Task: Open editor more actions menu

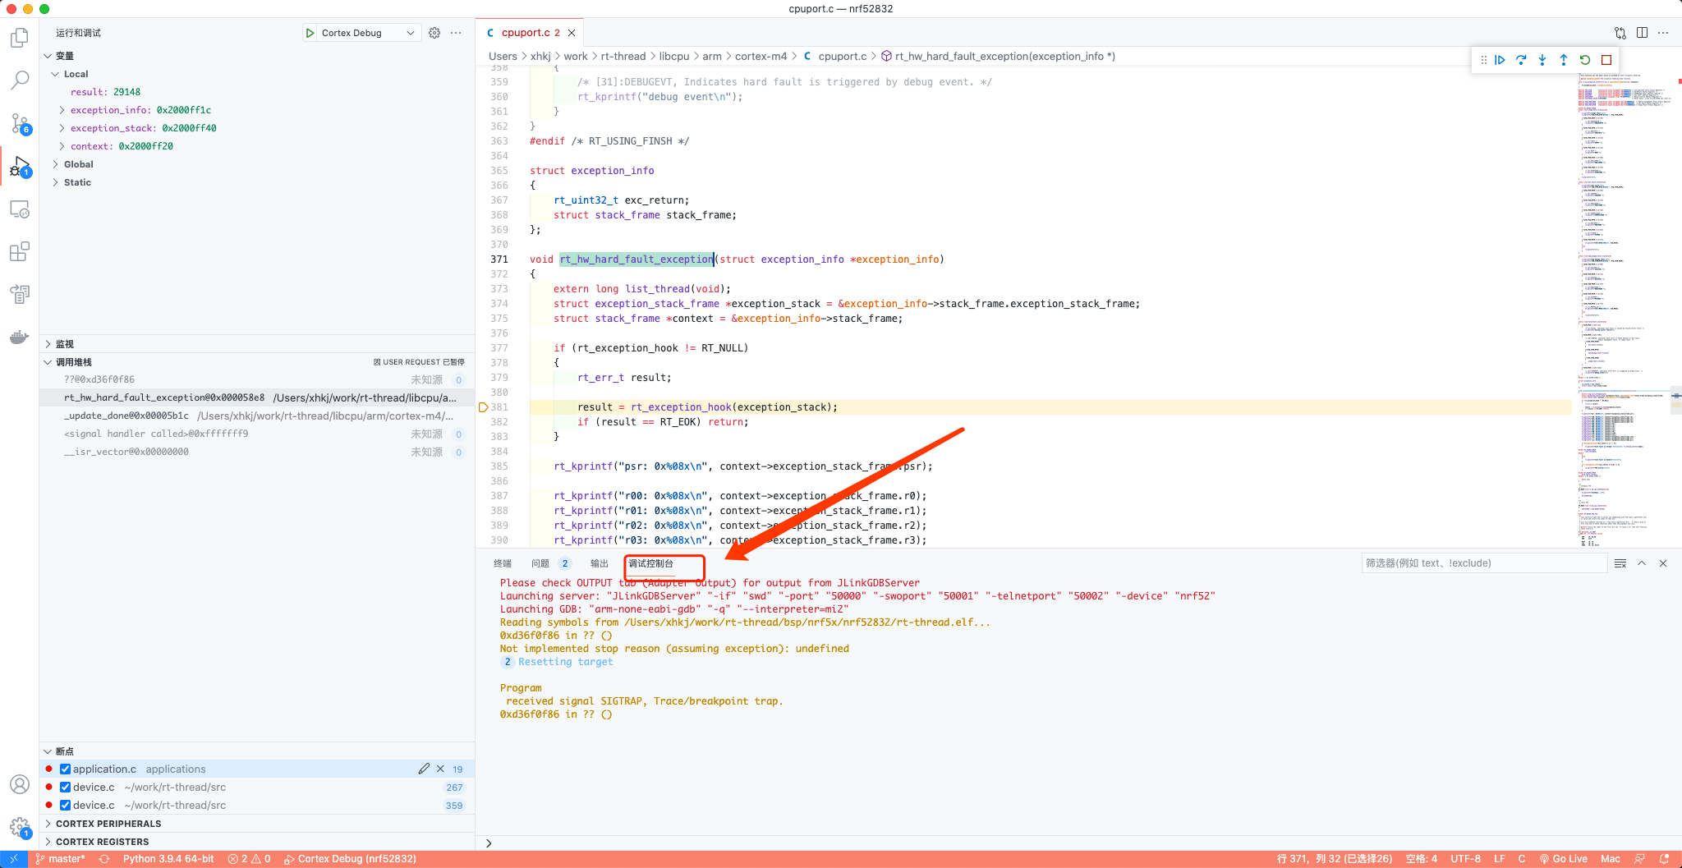Action: coord(1663,33)
